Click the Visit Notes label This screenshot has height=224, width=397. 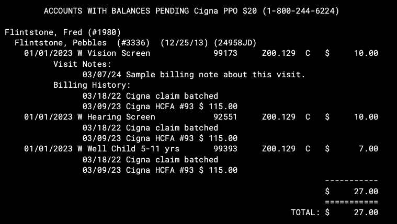coord(82,64)
